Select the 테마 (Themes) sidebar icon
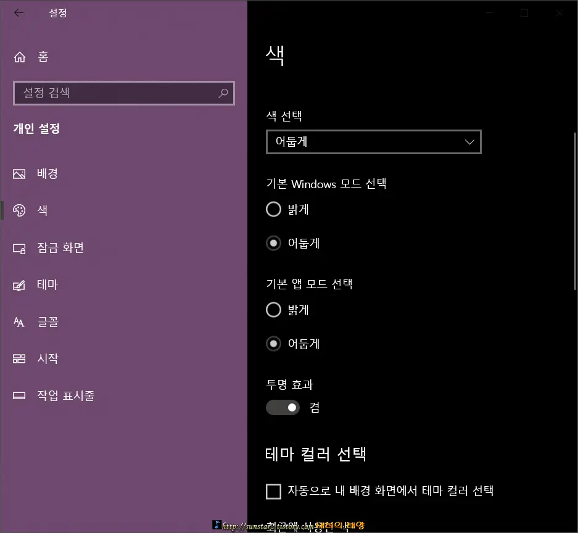This screenshot has height=533, width=578. 19,285
